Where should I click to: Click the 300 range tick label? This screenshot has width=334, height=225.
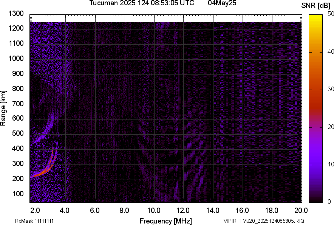tap(18, 163)
